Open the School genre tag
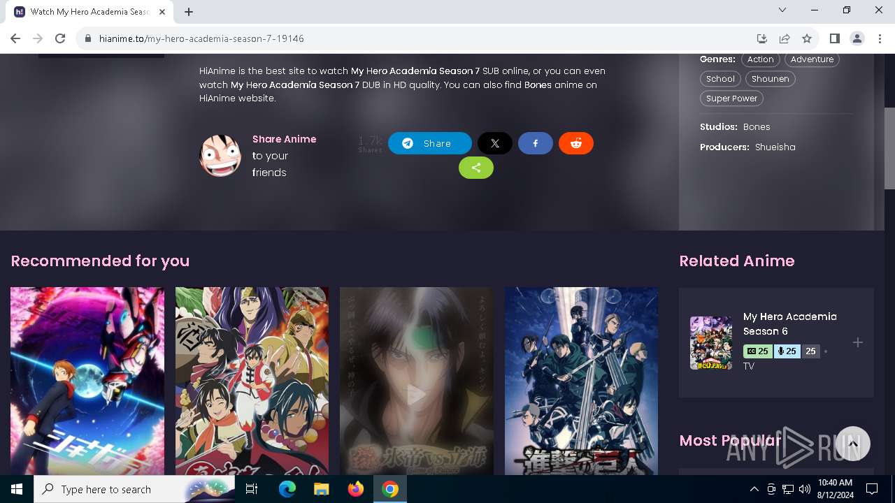Viewport: 895px width, 503px height. point(720,79)
